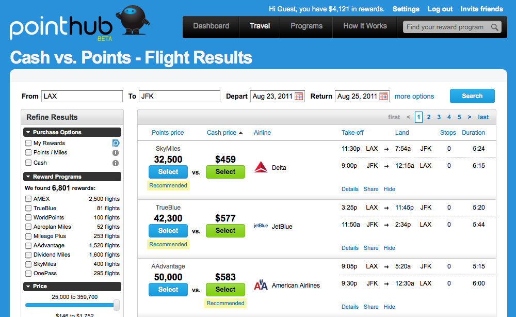This screenshot has width=516, height=317.
Task: Collapse the Reward Programs section
Action: [28, 177]
